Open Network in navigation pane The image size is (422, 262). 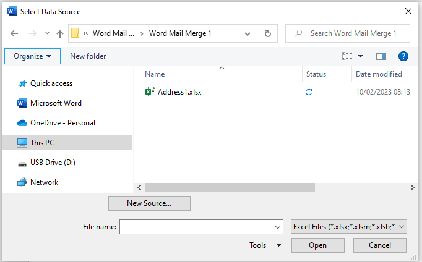pos(45,182)
